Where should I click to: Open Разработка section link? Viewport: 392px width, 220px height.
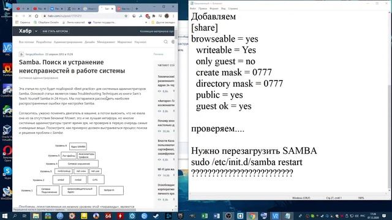click(x=43, y=42)
